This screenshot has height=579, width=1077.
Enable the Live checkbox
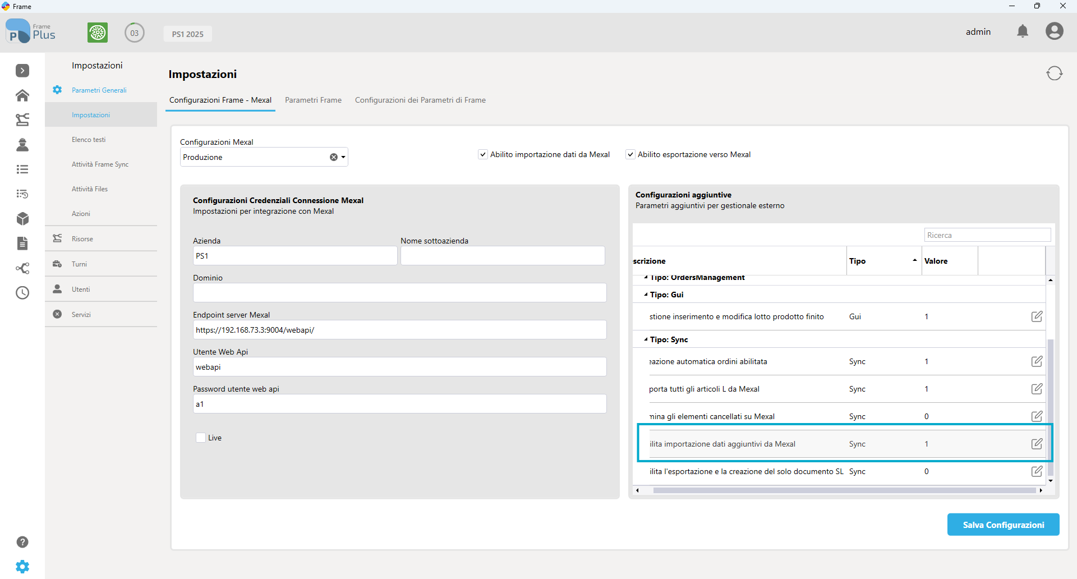tap(201, 438)
